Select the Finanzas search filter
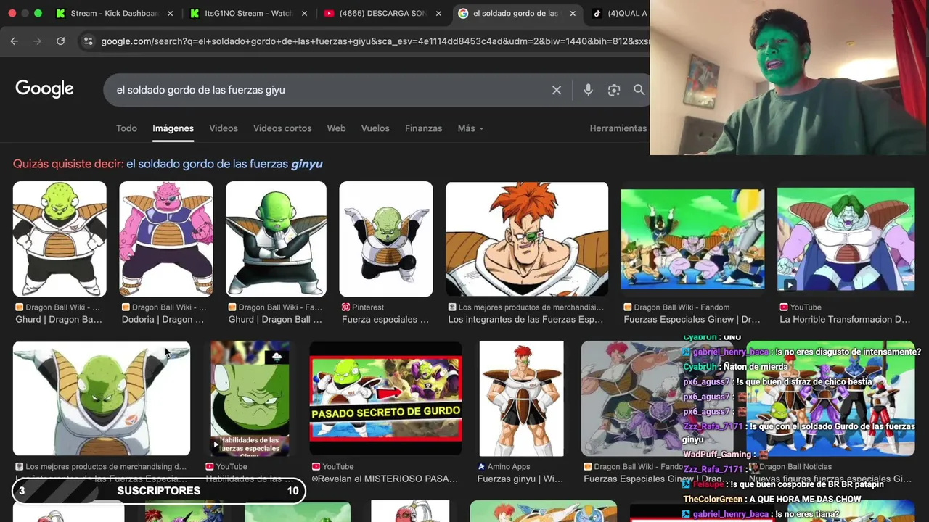Screen dimensions: 929x522 pyautogui.click(x=423, y=128)
